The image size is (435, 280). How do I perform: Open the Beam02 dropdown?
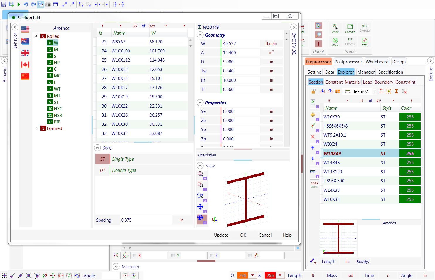(x=375, y=91)
